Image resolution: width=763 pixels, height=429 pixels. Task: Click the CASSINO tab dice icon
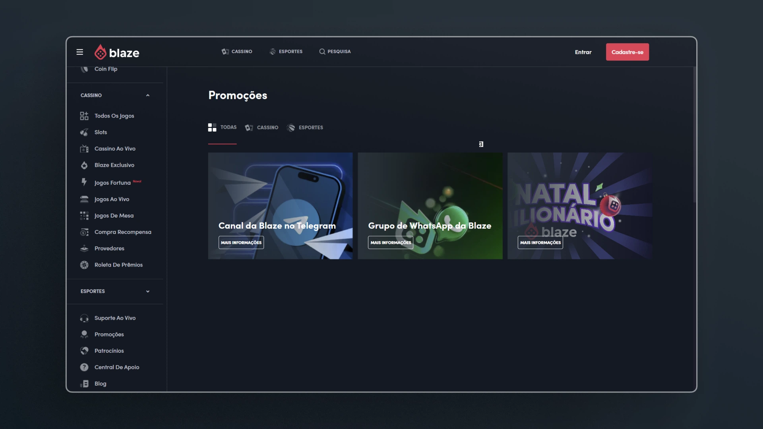click(249, 128)
